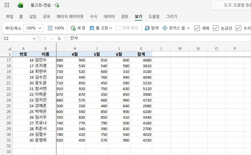Click the total cell 4680
This screenshot has height=155, width=251.
(x=141, y=60)
